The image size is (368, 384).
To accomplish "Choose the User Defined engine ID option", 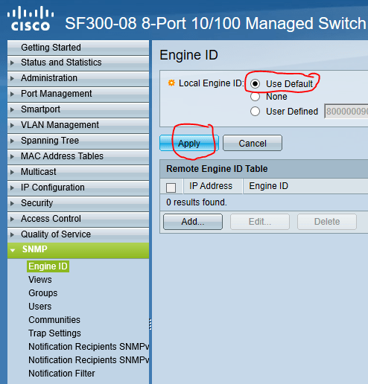I will (255, 112).
